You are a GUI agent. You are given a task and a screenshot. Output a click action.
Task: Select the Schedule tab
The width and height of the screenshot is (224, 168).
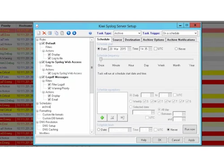(103, 39)
